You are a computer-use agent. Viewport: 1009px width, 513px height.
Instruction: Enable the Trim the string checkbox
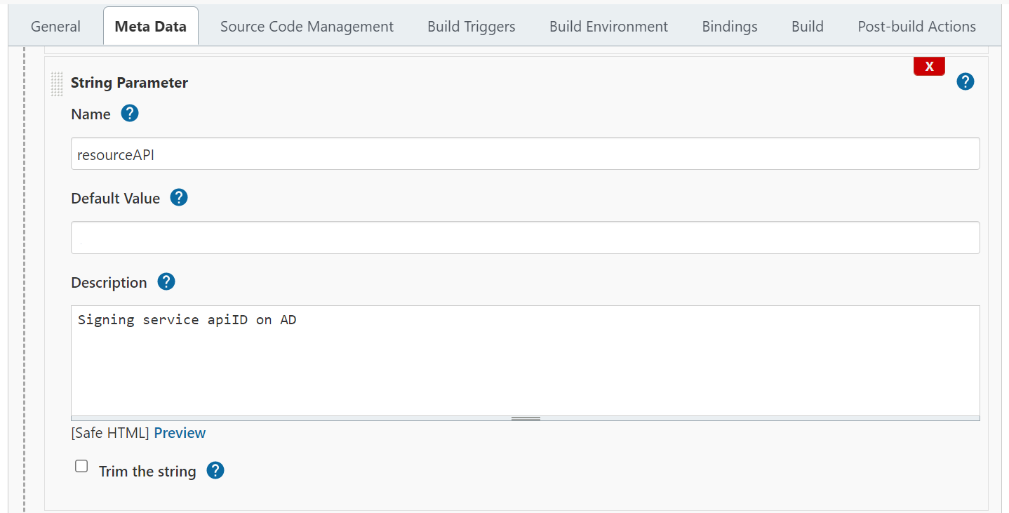click(81, 467)
